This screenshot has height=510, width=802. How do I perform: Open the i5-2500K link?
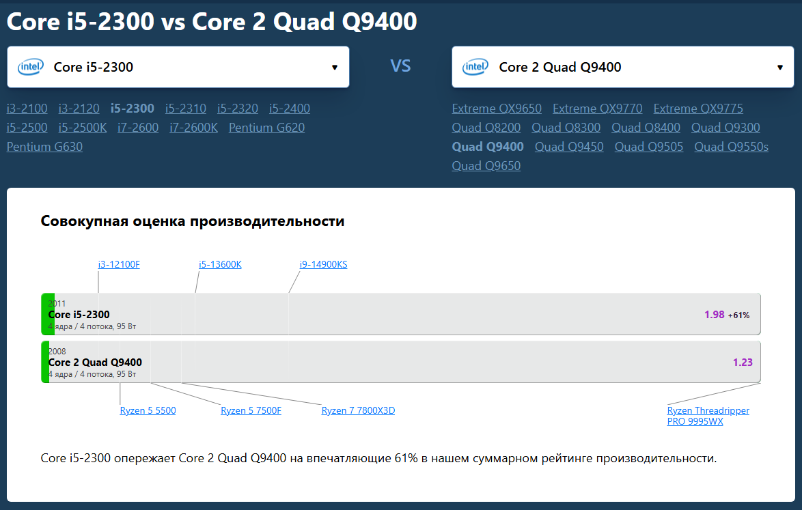[x=83, y=127]
